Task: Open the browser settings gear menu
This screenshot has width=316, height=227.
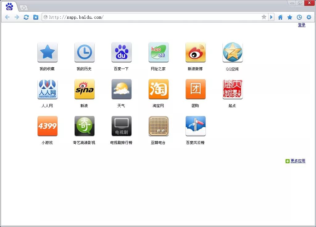Action: (309, 17)
